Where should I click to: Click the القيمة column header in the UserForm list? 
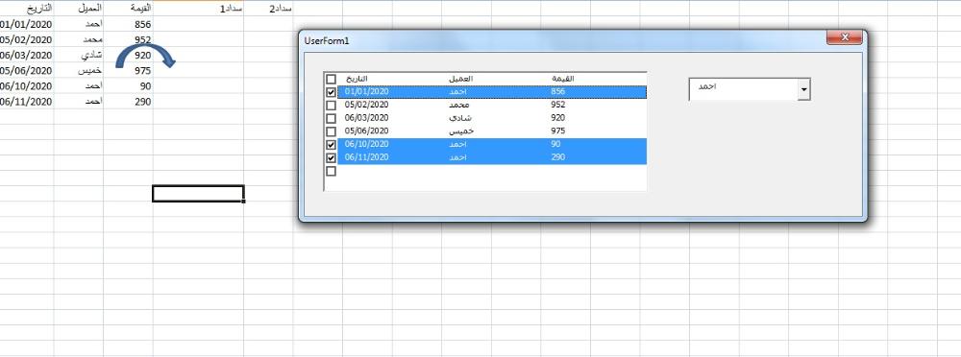pyautogui.click(x=562, y=79)
